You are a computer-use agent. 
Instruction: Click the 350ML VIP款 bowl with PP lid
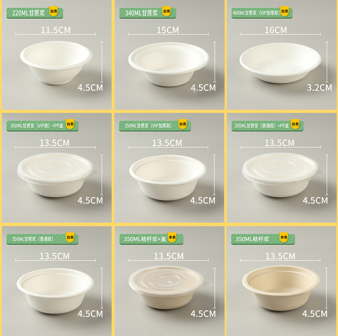pyautogui.click(x=56, y=175)
